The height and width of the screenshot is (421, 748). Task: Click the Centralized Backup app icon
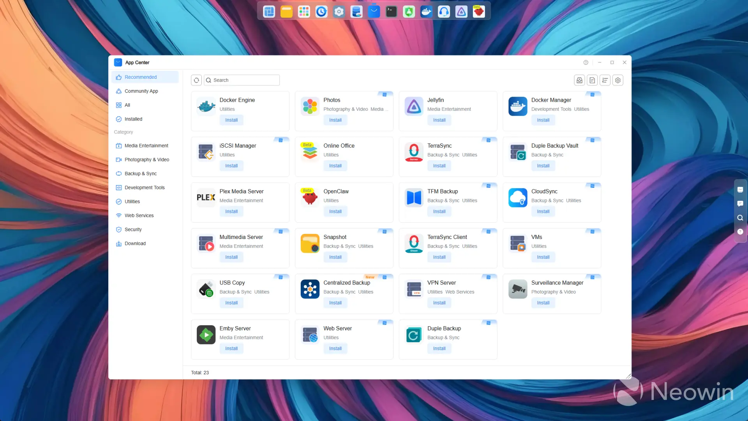310,289
